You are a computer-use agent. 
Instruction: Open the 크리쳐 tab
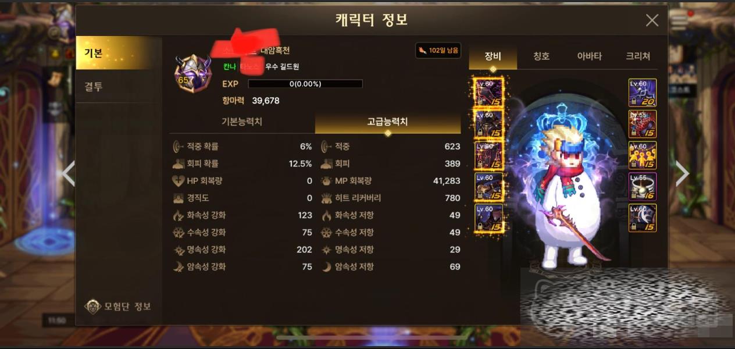tap(638, 56)
